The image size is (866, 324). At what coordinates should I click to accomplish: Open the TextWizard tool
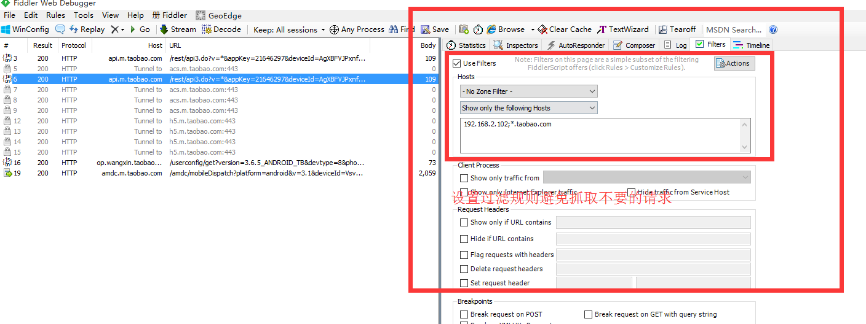pyautogui.click(x=623, y=29)
